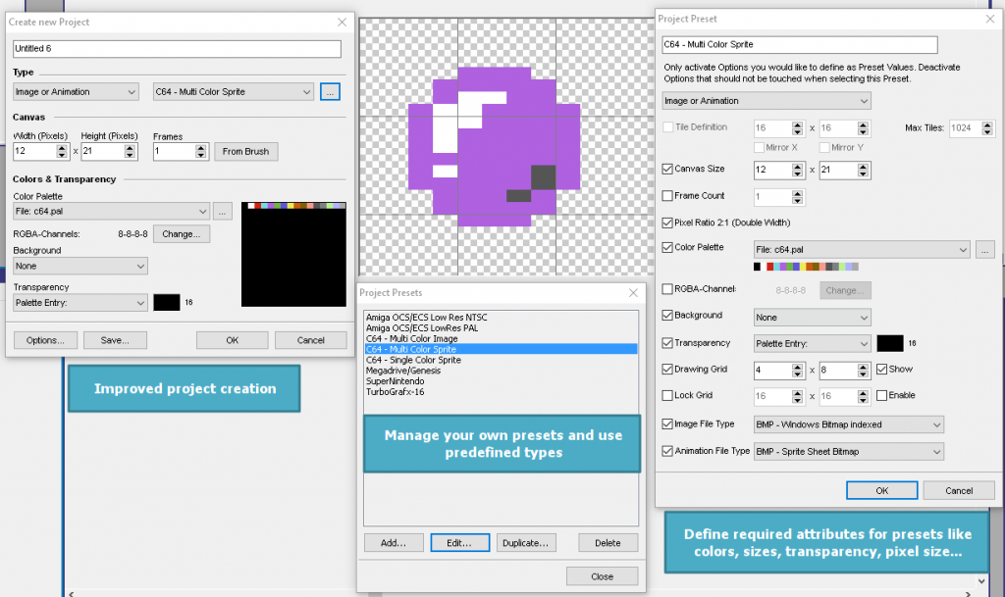
Task: Click the preset browse button next to C64 type
Action: coord(330,92)
